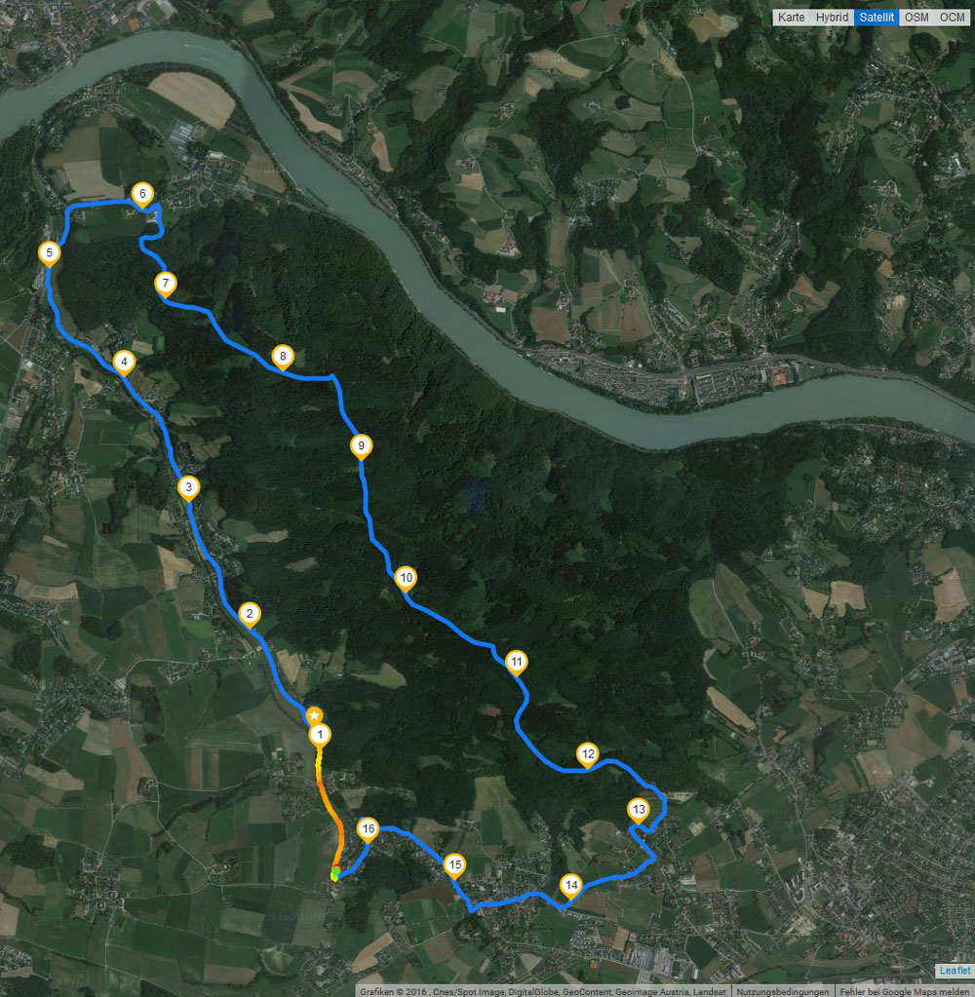
Task: Click the kilometer 8 marker pin
Action: click(283, 358)
